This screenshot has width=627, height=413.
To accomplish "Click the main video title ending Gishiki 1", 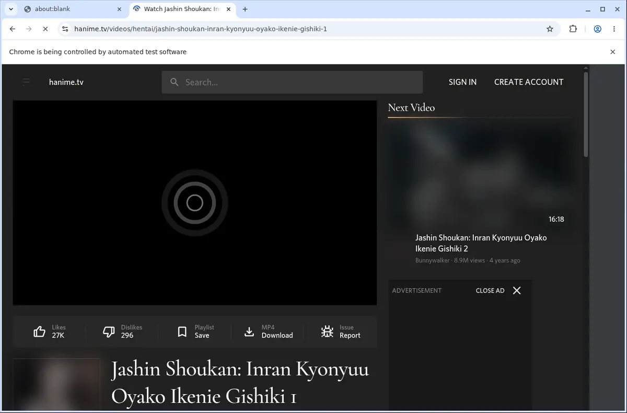I will click(x=240, y=383).
